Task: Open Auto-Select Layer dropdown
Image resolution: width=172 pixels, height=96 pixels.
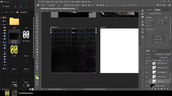Action: [60, 5]
